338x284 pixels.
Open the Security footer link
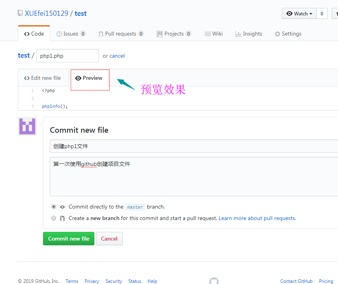click(114, 281)
